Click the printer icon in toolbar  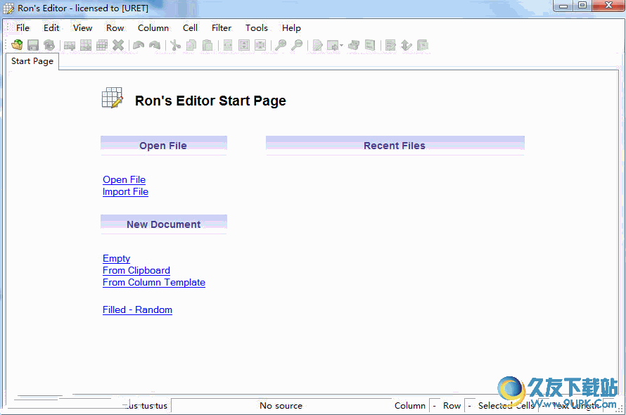[354, 45]
